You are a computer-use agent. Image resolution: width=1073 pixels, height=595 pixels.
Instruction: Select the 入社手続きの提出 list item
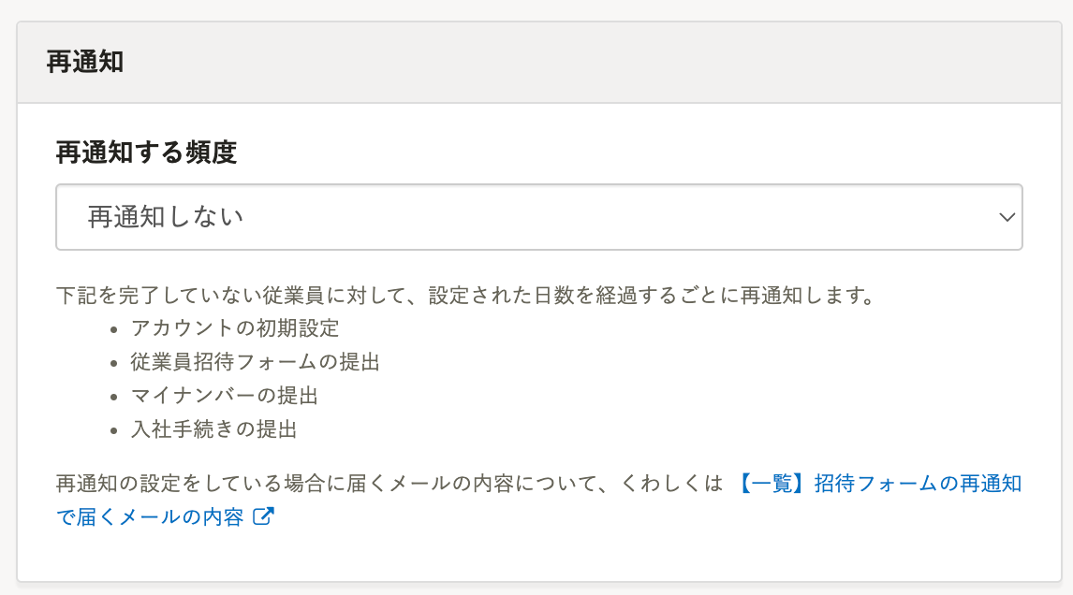tap(214, 429)
